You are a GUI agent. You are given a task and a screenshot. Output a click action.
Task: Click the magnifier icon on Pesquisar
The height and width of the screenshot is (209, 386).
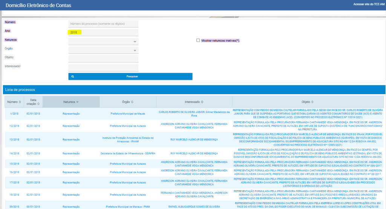tap(72, 76)
